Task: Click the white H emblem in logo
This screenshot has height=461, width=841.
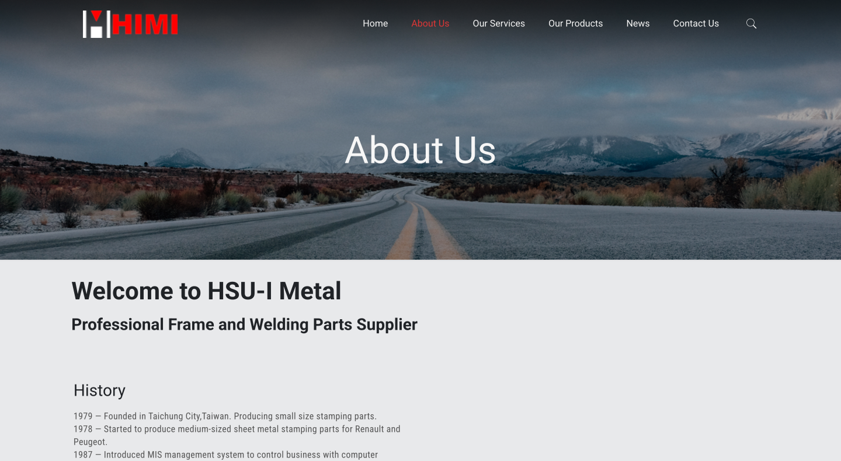Action: pyautogui.click(x=96, y=24)
